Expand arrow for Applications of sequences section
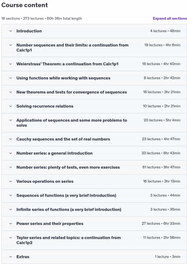 point(11,120)
